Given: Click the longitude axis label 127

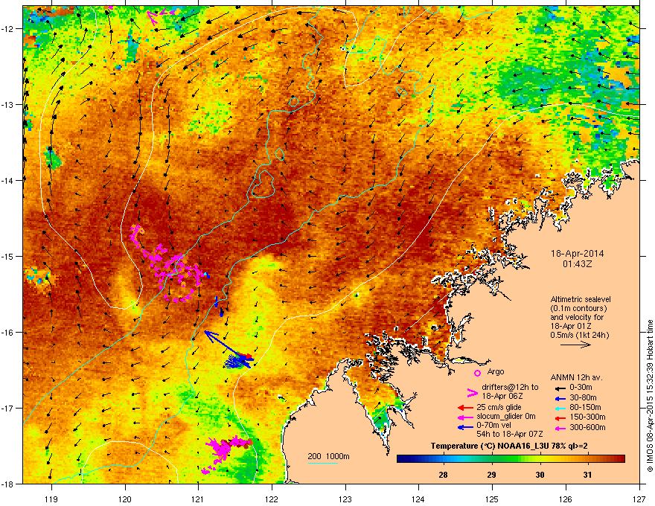Looking at the screenshot, I should (x=639, y=499).
